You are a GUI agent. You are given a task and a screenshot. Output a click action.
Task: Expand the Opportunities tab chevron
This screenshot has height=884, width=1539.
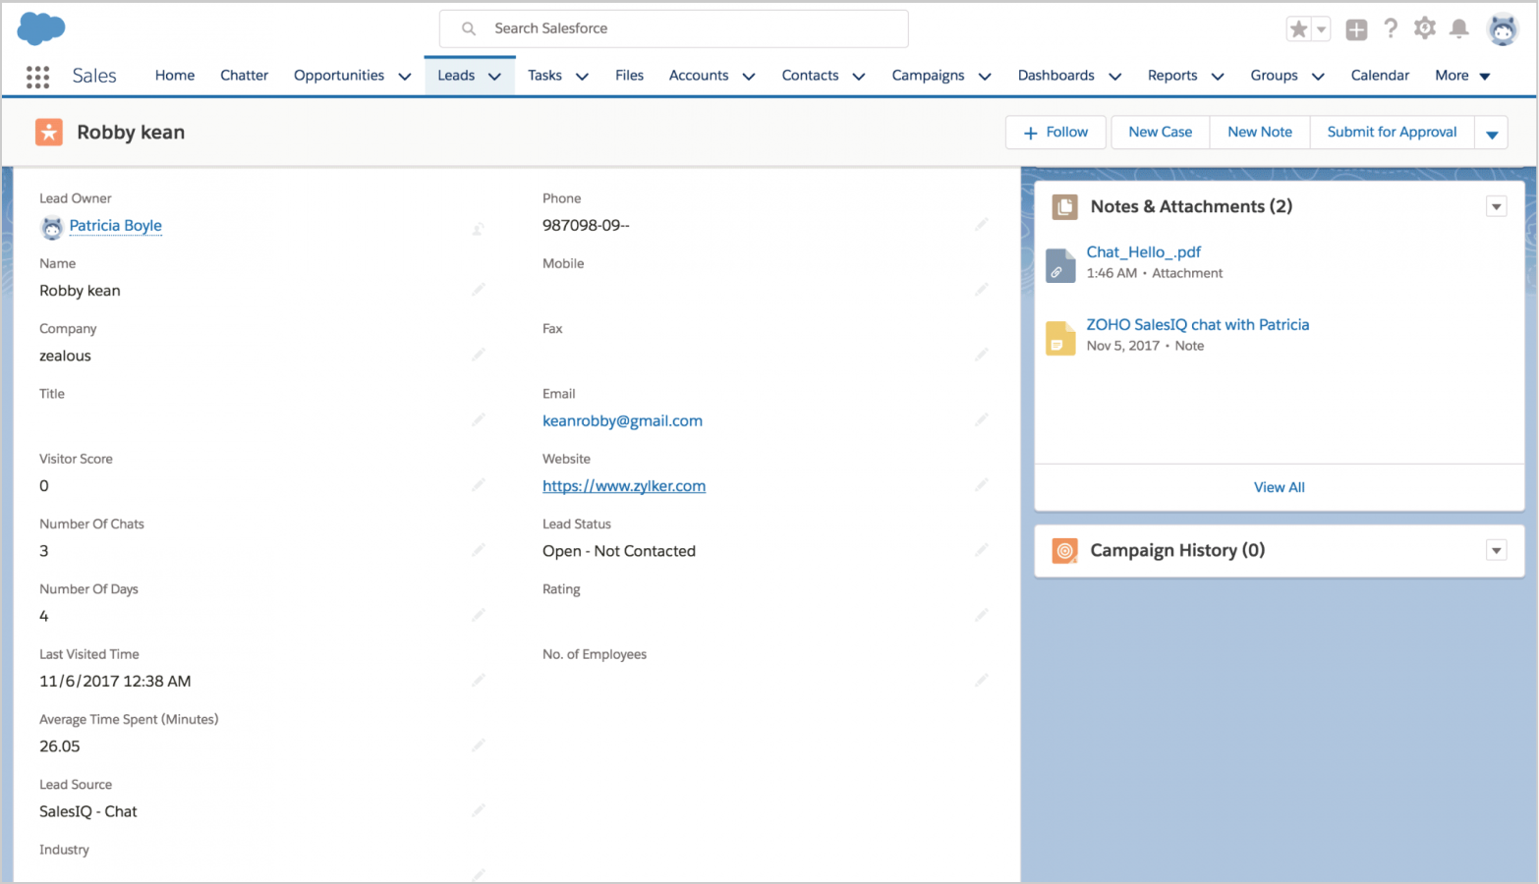tap(404, 77)
